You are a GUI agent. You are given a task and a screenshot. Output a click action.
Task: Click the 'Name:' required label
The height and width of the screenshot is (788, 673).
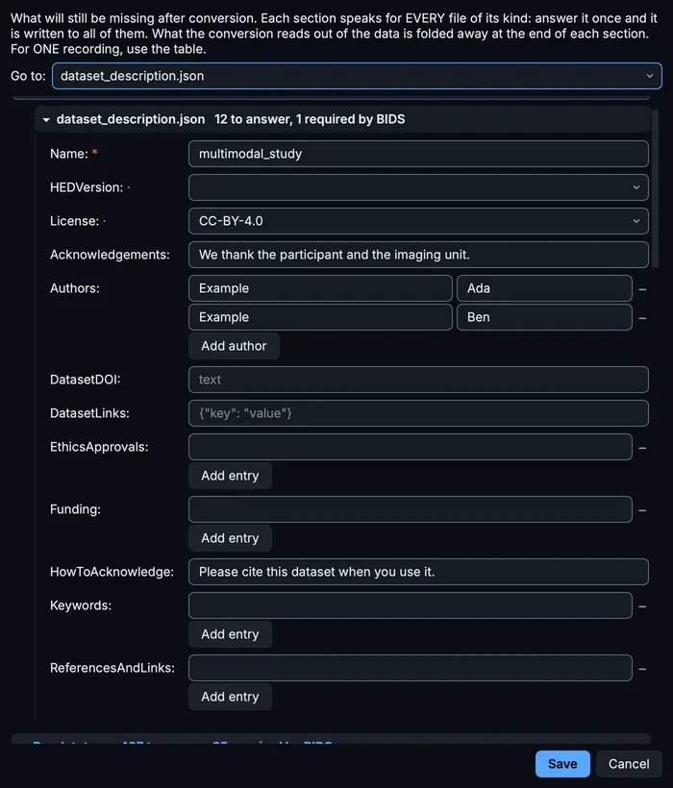pyautogui.click(x=73, y=154)
